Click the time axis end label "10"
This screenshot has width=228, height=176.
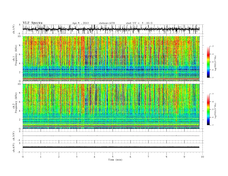pyautogui.click(x=202, y=157)
